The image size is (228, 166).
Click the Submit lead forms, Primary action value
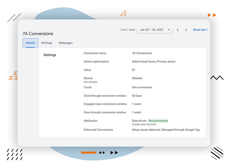(154, 62)
